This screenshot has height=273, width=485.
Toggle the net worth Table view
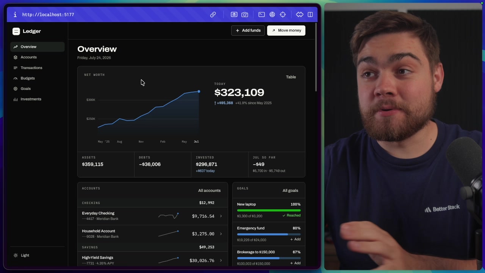coord(291,77)
